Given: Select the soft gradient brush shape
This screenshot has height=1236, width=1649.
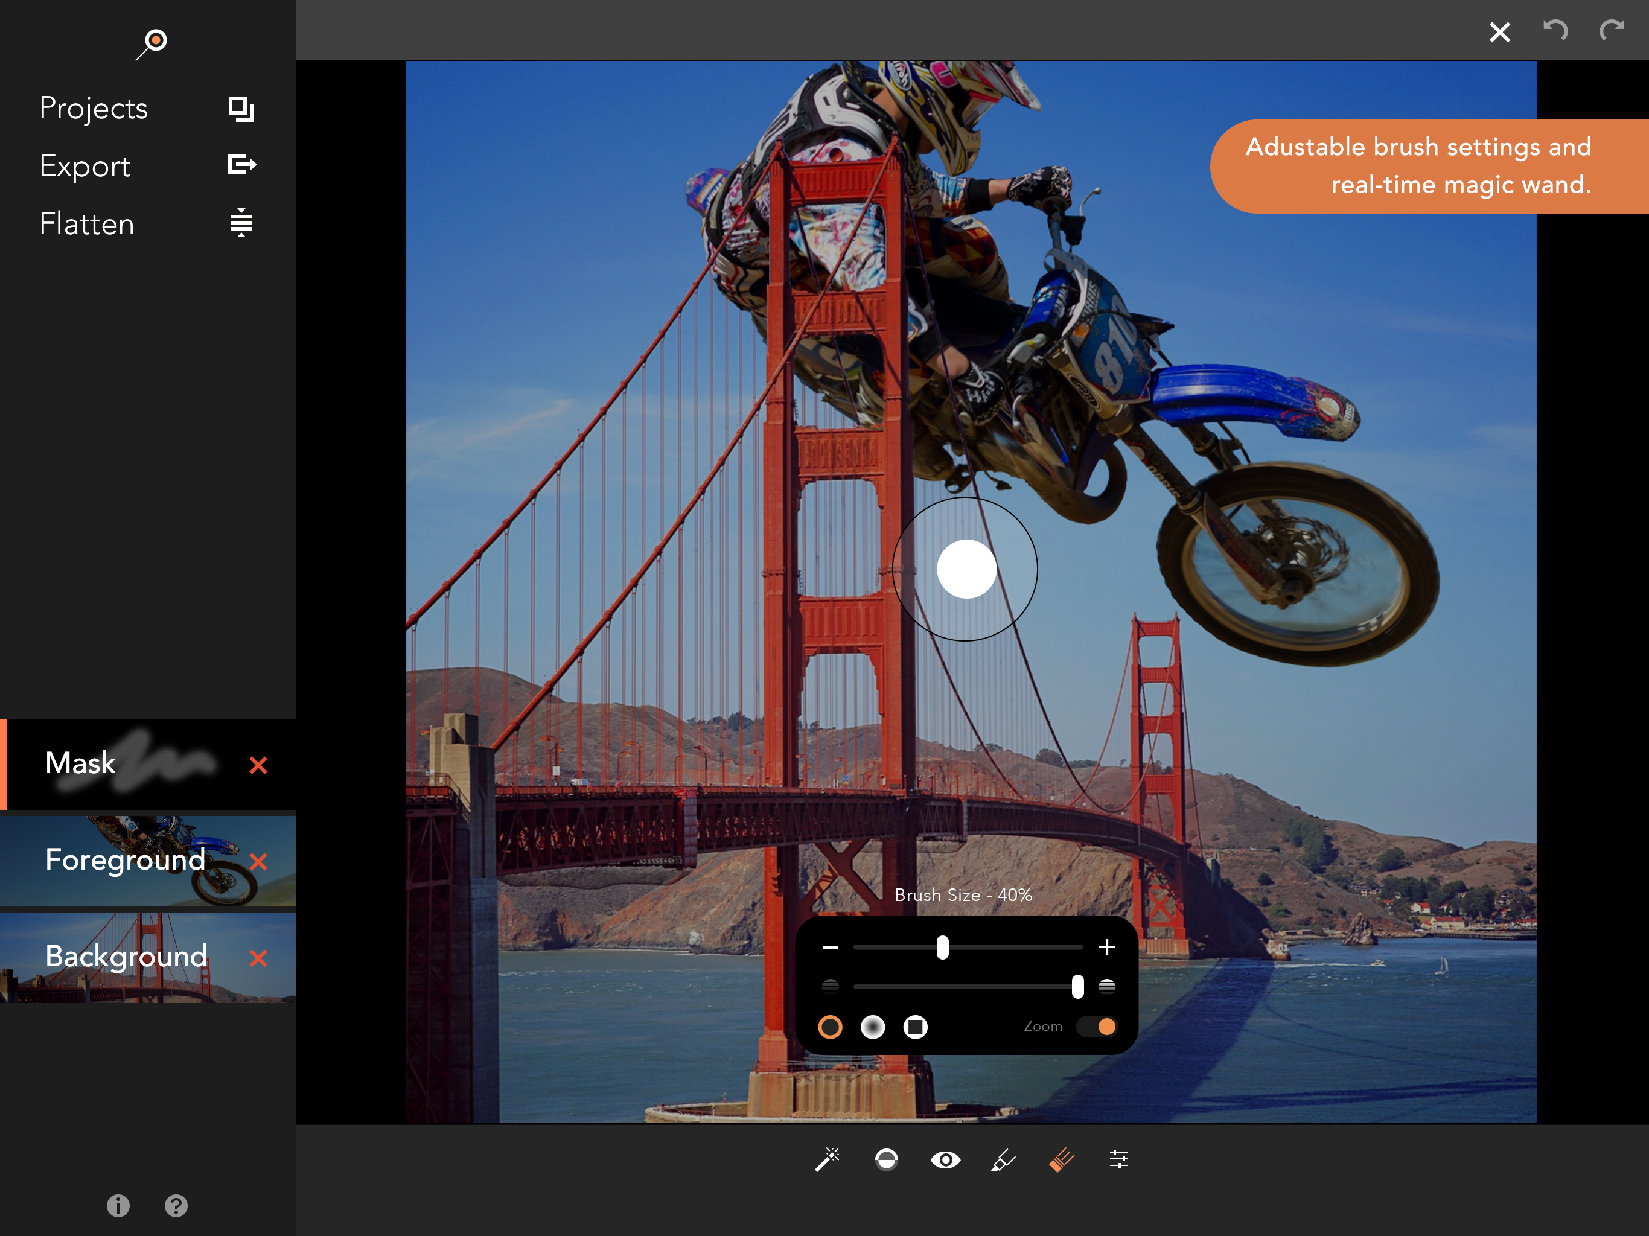Looking at the screenshot, I should (x=873, y=1027).
